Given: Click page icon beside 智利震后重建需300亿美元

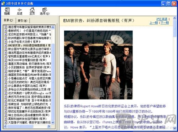Looking at the screenshot, I should click(x=6, y=56).
